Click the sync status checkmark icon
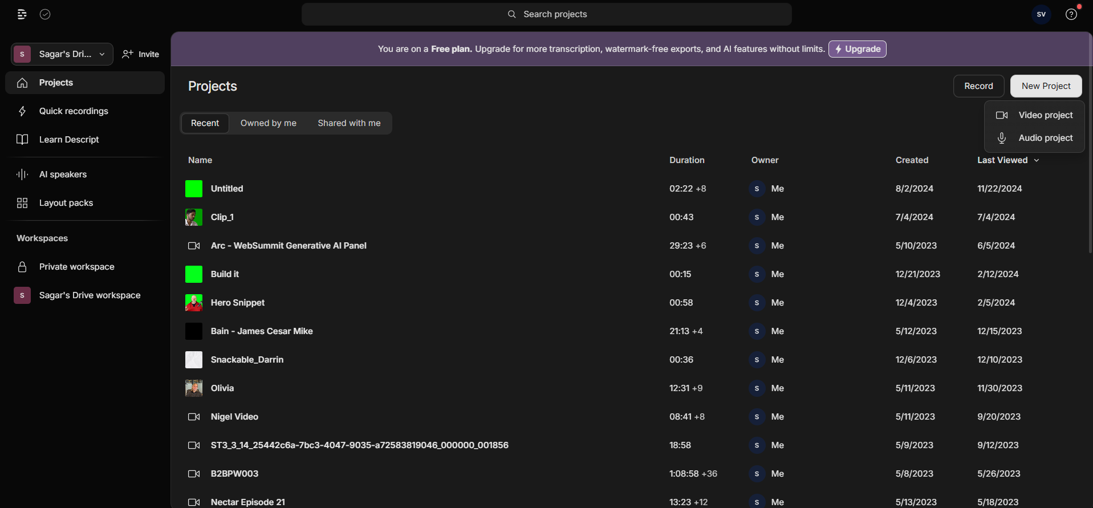The height and width of the screenshot is (508, 1093). point(45,14)
